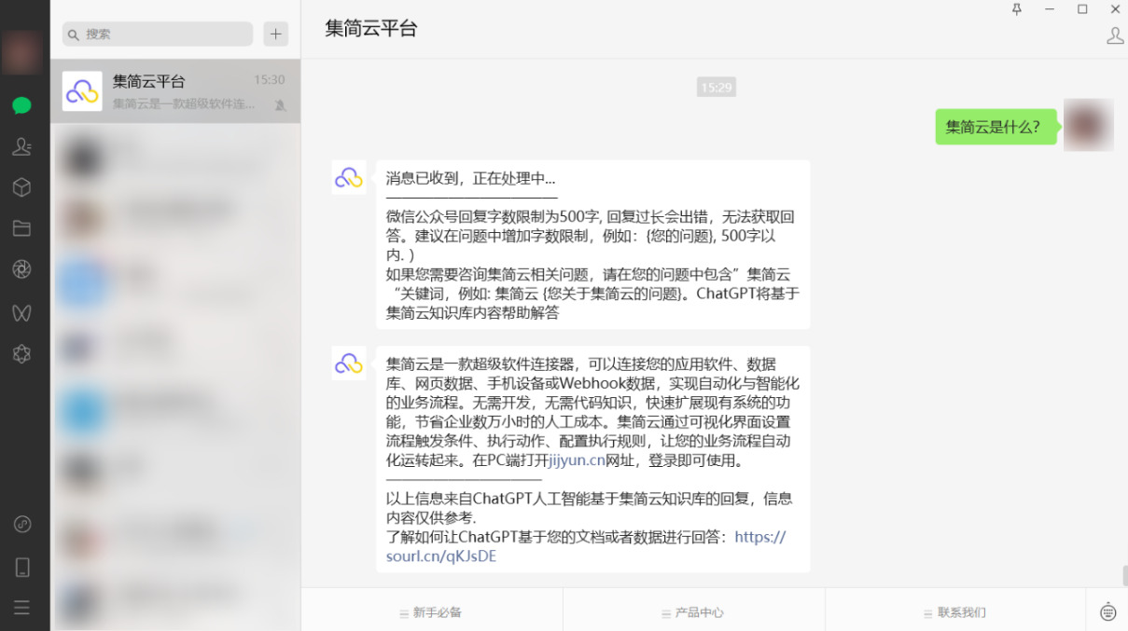
Task: Pin the window on top
Action: point(1017,9)
